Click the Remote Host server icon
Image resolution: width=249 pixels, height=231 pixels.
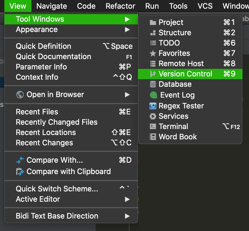153,64
